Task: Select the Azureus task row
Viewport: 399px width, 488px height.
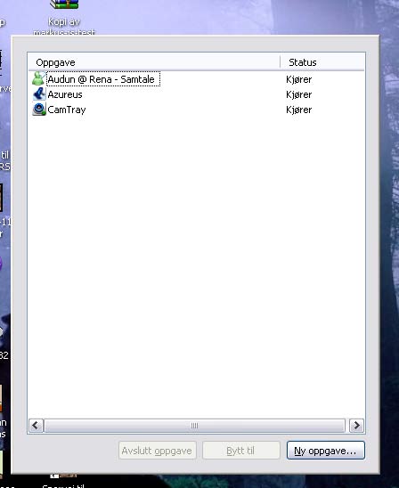Action: click(197, 94)
